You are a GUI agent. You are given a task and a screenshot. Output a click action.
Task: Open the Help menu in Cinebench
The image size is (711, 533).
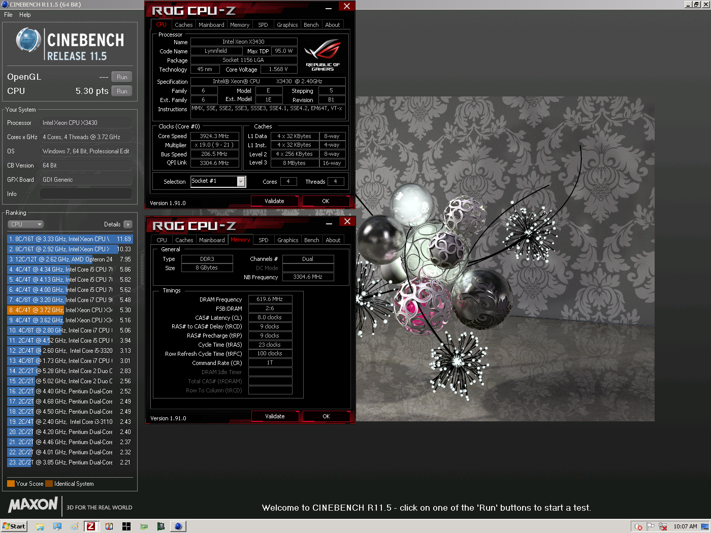click(25, 15)
